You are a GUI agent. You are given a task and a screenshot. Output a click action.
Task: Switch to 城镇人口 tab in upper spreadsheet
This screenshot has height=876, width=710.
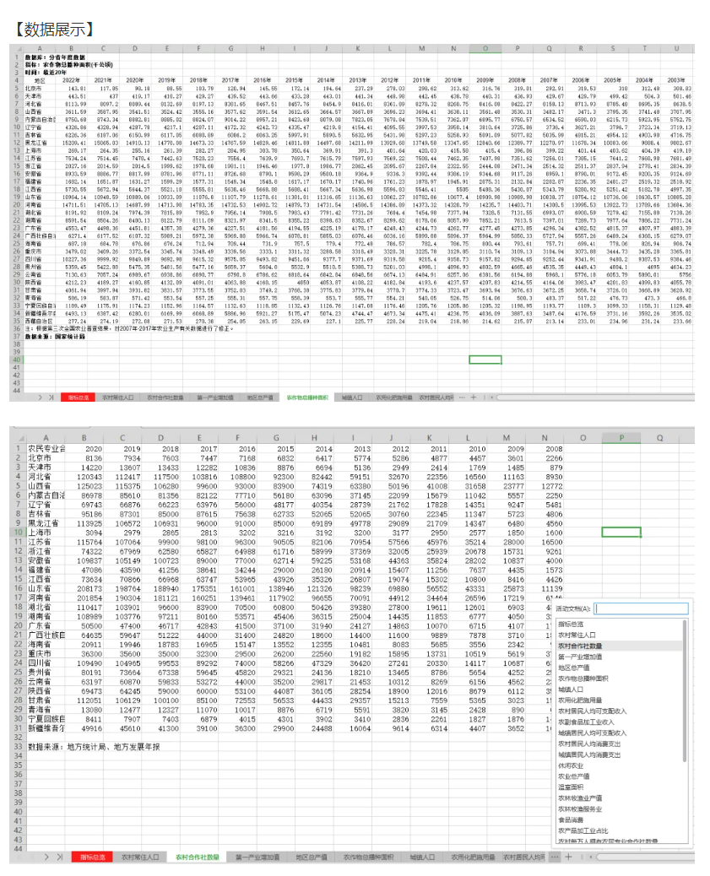click(x=352, y=397)
